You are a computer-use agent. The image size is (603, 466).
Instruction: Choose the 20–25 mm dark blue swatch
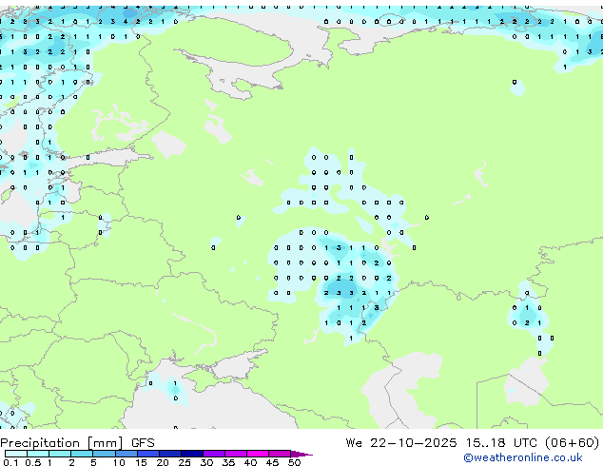coord(170,454)
